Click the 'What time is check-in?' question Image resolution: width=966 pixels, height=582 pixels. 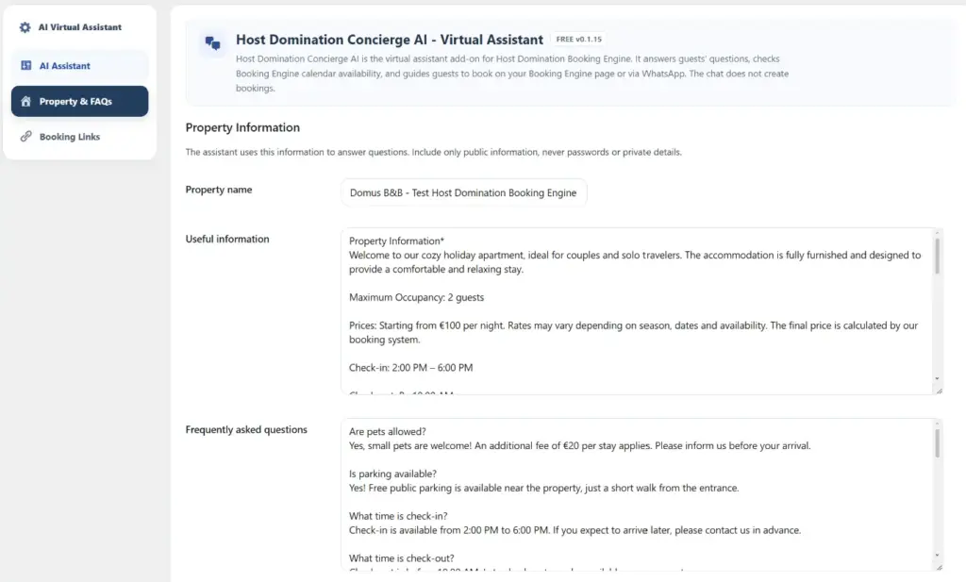(398, 516)
